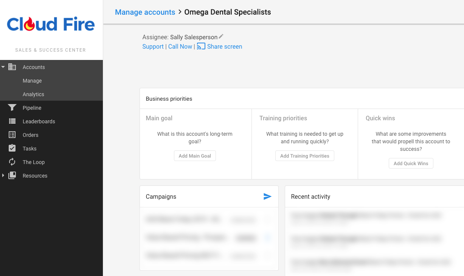
Task: Click the Orders icon in sidebar
Action: [12, 135]
